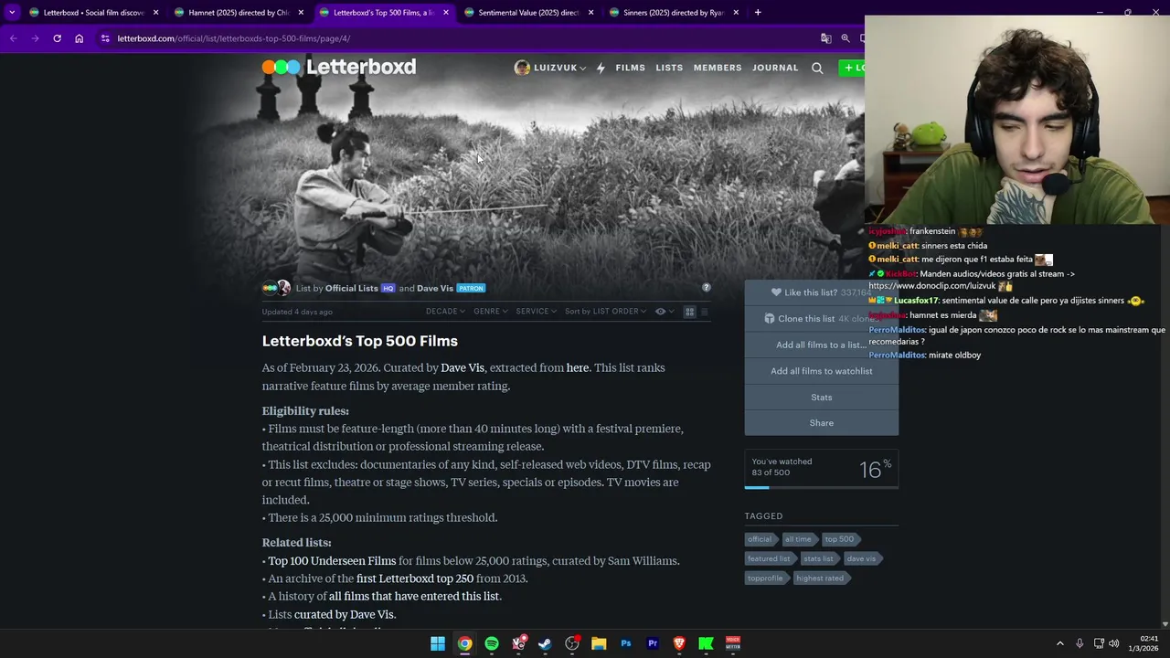The height and width of the screenshot is (658, 1170).
Task: Open Dave Vis profile in byline
Action: pos(435,288)
